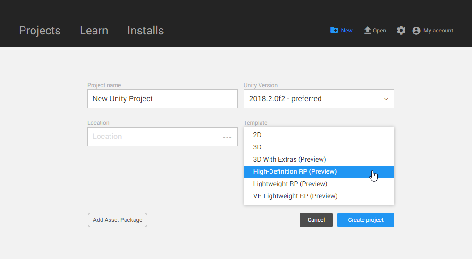
Task: Pick High-Definition RP (Preview) template
Action: tap(295, 171)
